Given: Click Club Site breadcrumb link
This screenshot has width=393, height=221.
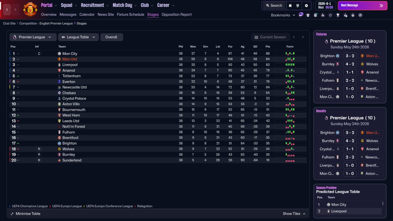Looking at the screenshot, I should (x=9, y=23).
